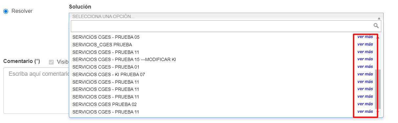Image resolution: width=398 pixels, height=123 pixels.
Task: Choose 'SERVICIOS CGES - PRUEBA 05' option
Action: coord(106,37)
